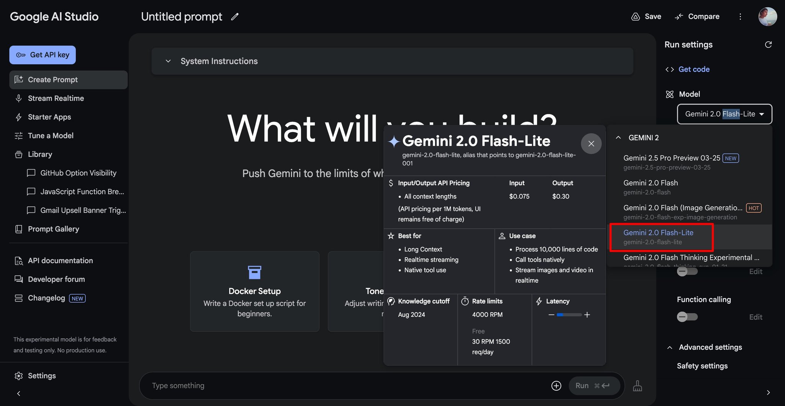Select Create Prompt in the sidebar

(68, 80)
